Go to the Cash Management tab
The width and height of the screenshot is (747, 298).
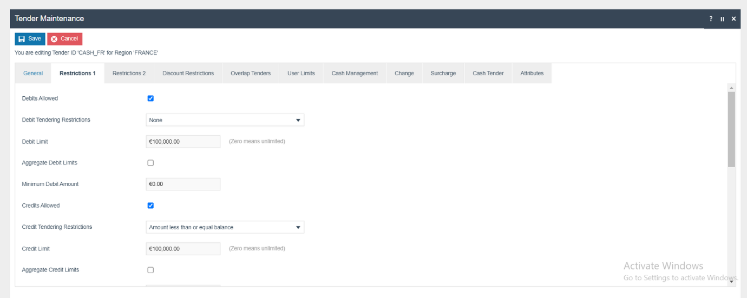355,74
